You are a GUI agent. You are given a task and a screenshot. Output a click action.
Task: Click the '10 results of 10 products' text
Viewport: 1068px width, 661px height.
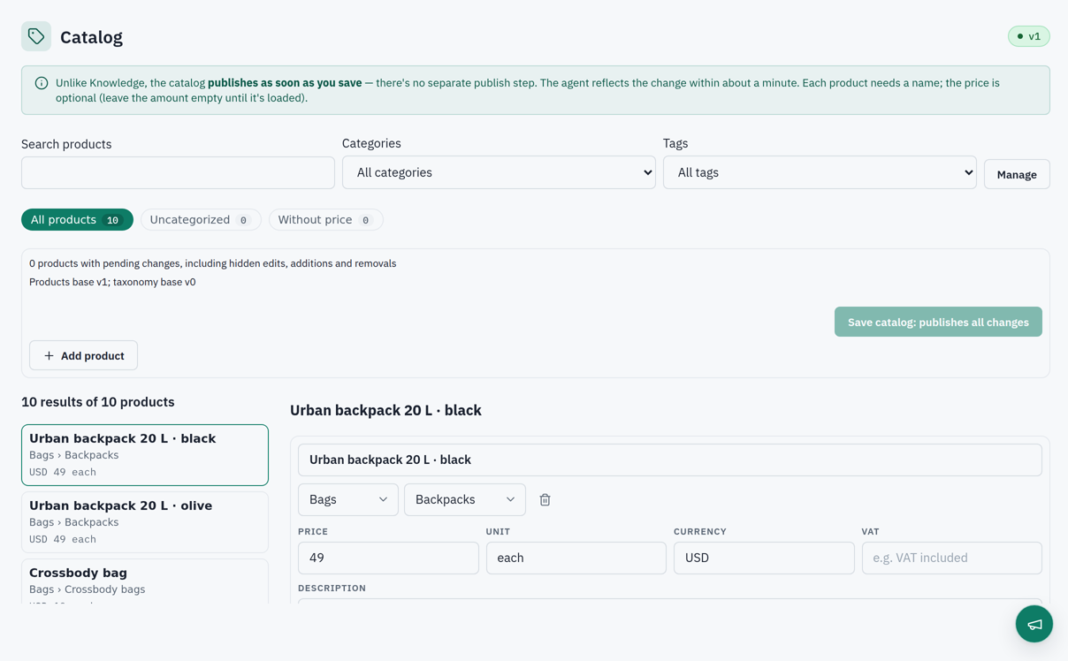point(98,402)
